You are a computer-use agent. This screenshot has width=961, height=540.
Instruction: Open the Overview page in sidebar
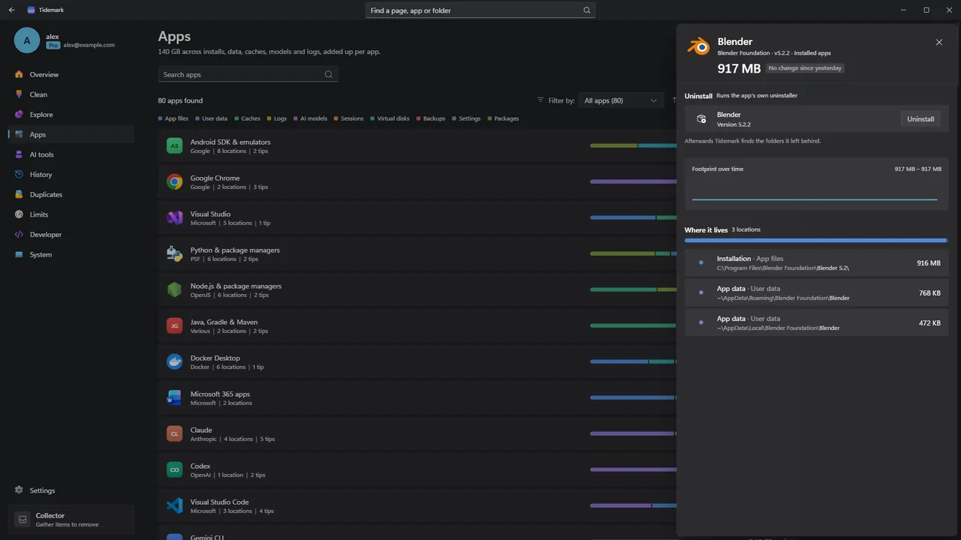click(x=71, y=74)
